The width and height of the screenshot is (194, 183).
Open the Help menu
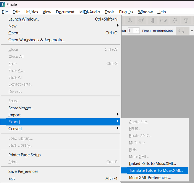point(162,12)
